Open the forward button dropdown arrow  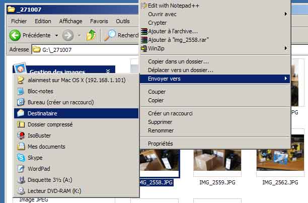coord(79,36)
